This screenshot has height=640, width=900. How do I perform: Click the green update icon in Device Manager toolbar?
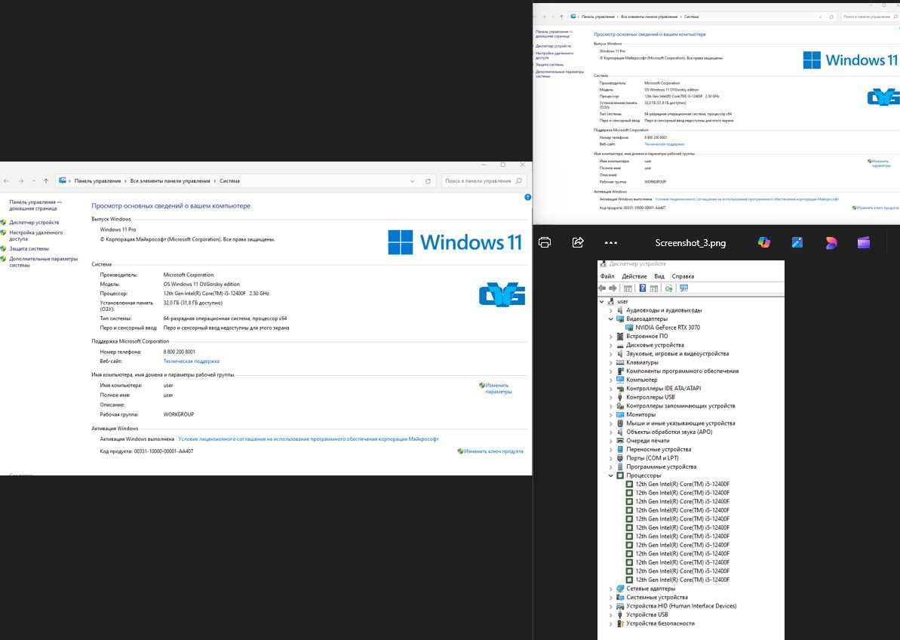[668, 288]
